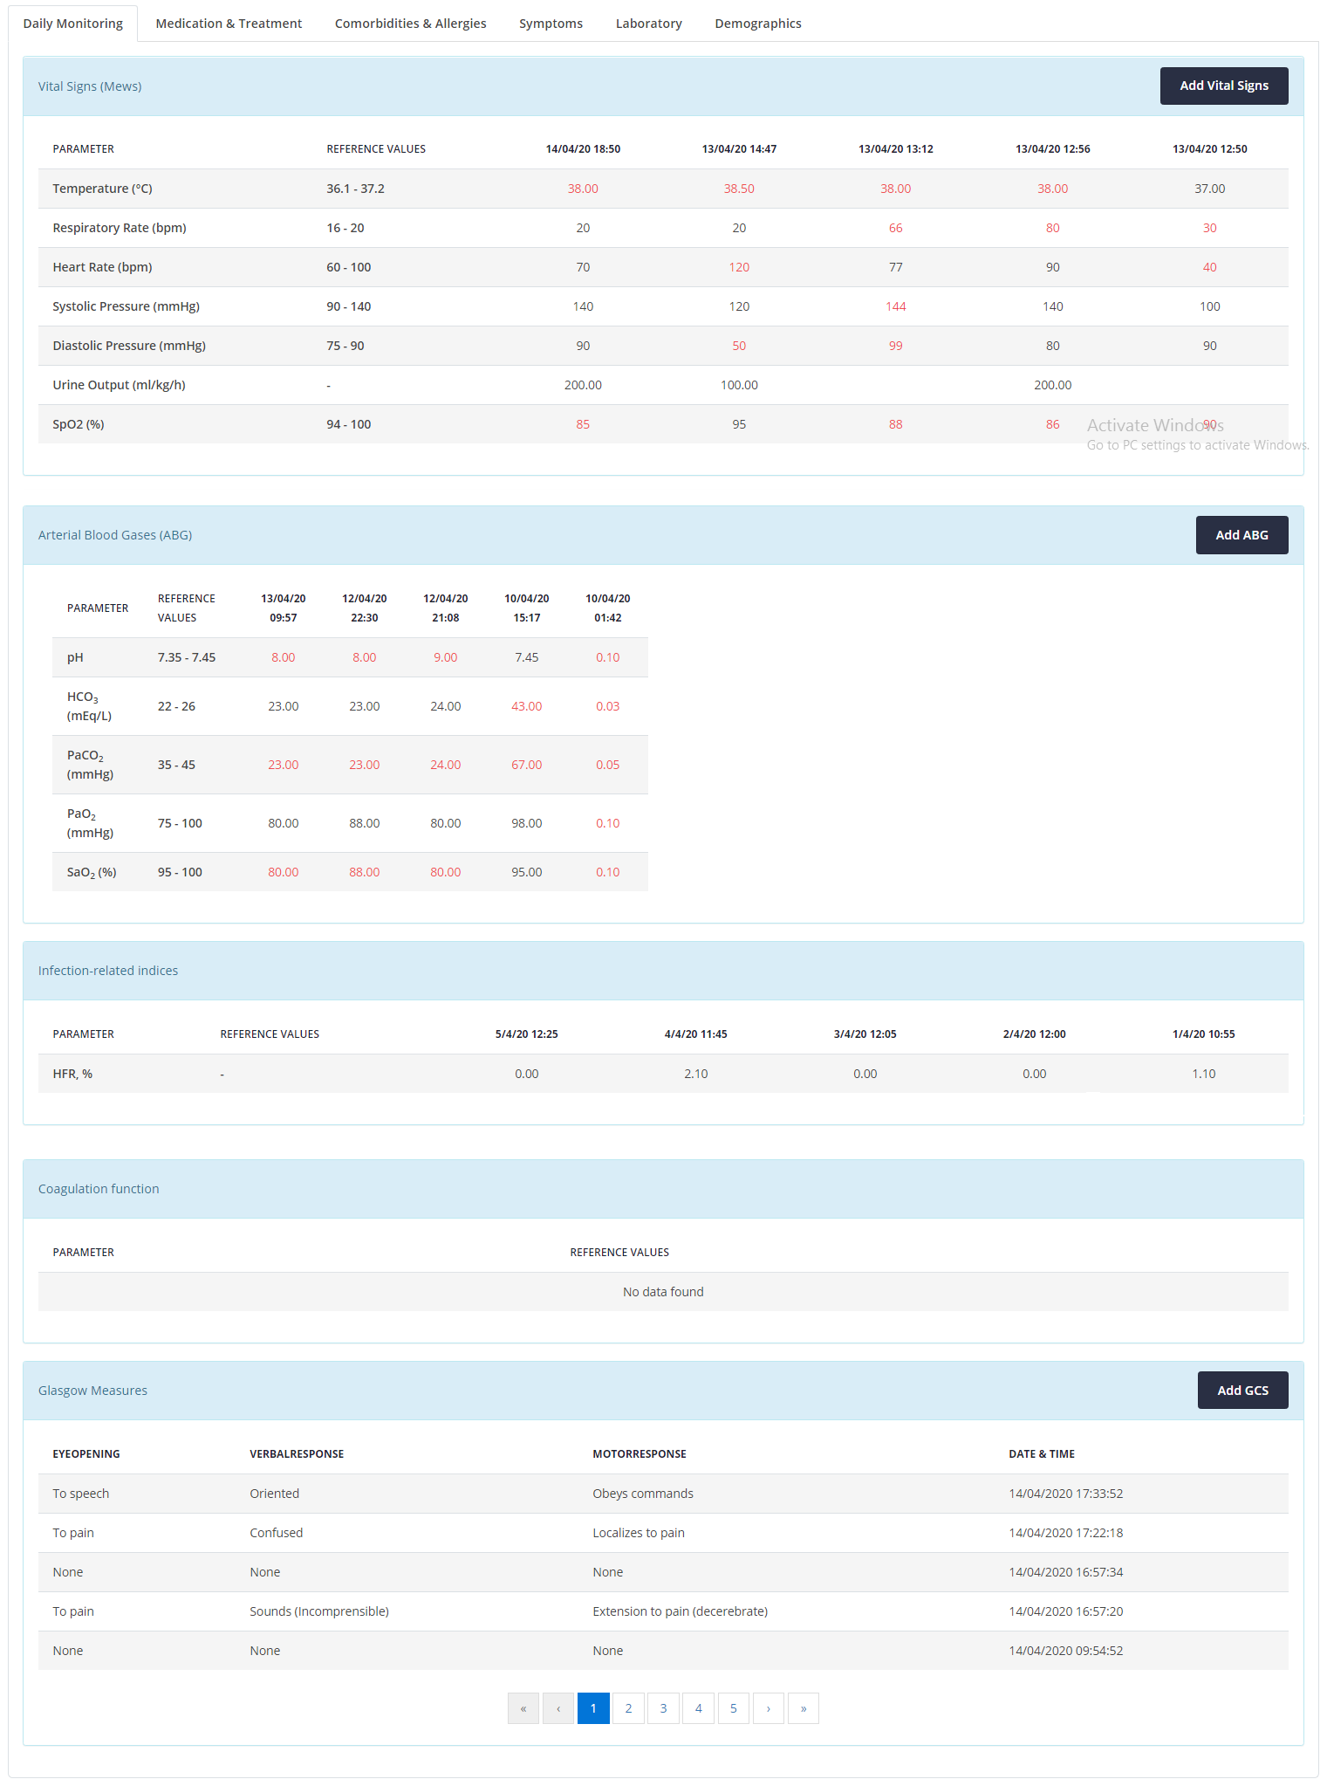Switch to Medication & Treatment tab

coord(229,24)
